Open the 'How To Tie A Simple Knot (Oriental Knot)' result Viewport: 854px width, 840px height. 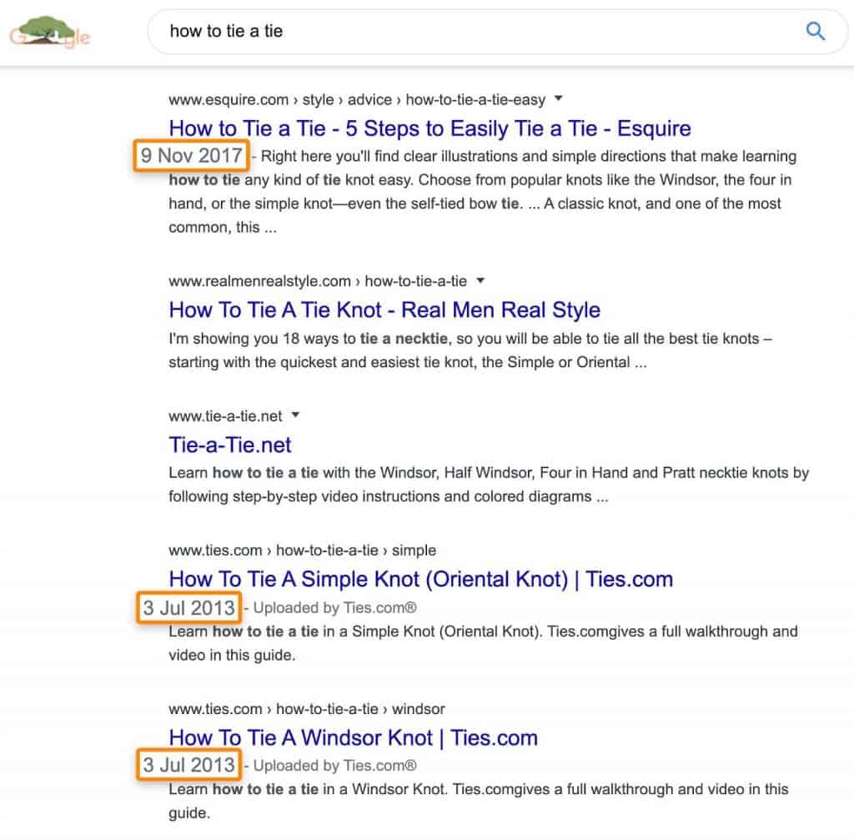coord(420,579)
